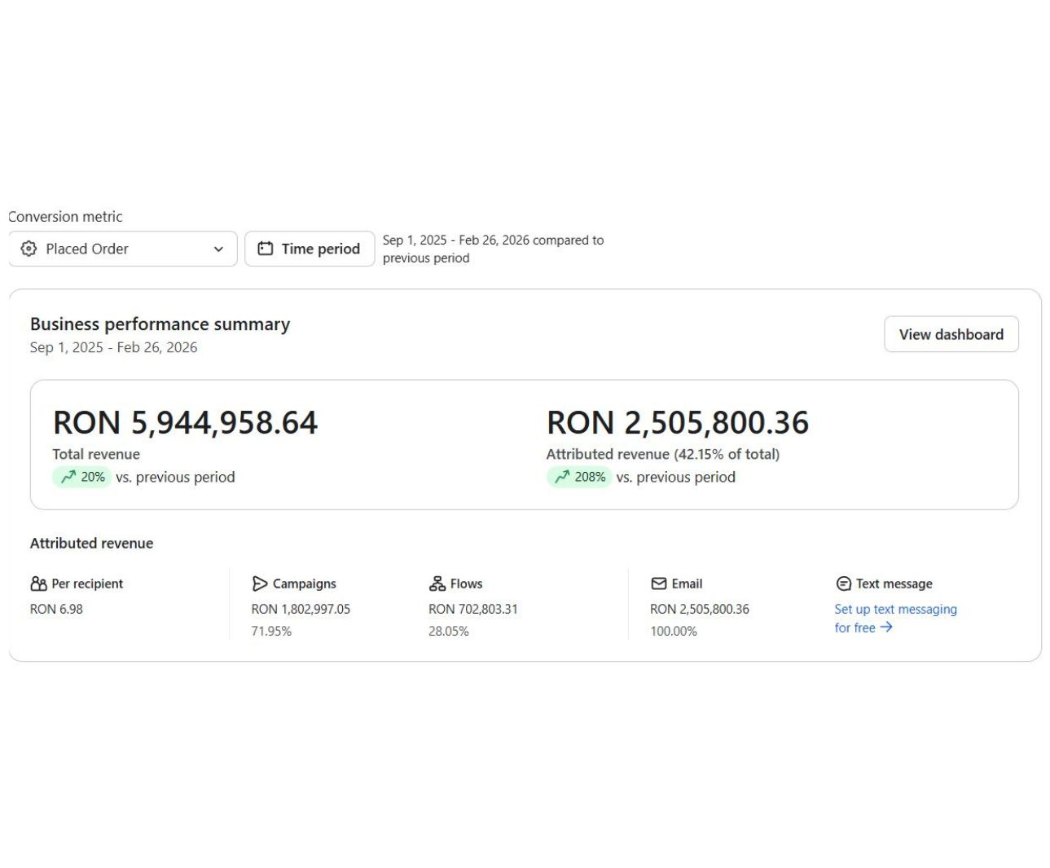Click the Email envelope icon
1050x868 pixels.
[659, 584]
